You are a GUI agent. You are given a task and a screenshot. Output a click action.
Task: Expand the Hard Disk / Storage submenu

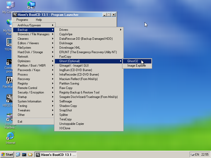pyautogui.click(x=34, y=52)
